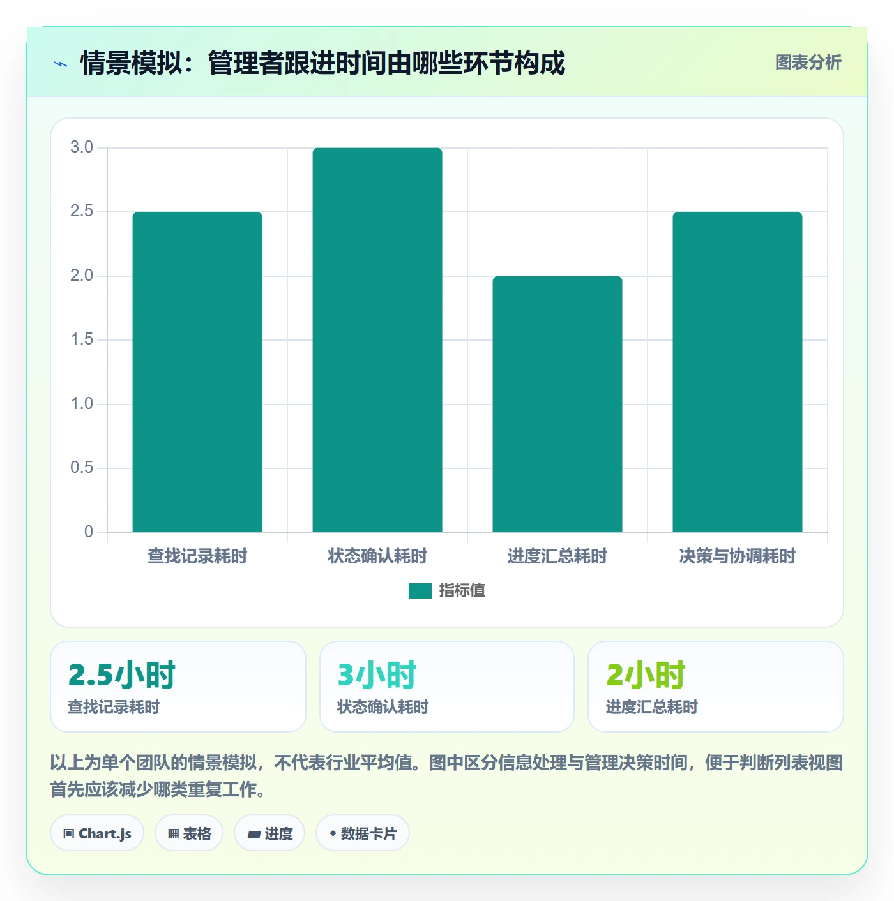Open the 2.5小时 查找记录耗时 data card

pyautogui.click(x=178, y=687)
